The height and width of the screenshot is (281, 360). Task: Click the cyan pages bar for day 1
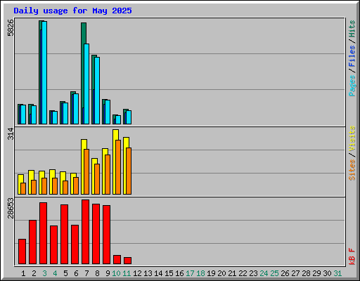(23, 115)
